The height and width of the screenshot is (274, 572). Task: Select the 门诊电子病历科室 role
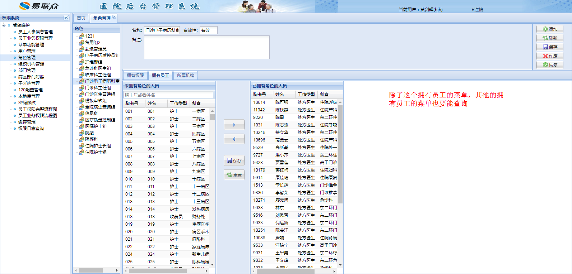[x=102, y=81]
